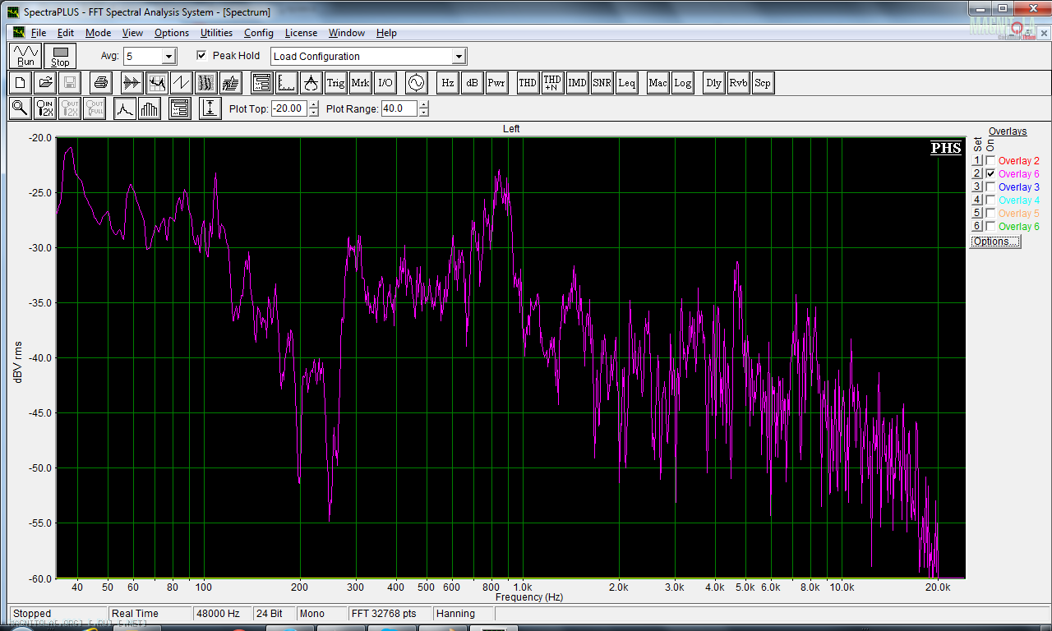Viewport: 1052px width, 631px height.
Task: Open the Config menu
Action: pyautogui.click(x=258, y=33)
